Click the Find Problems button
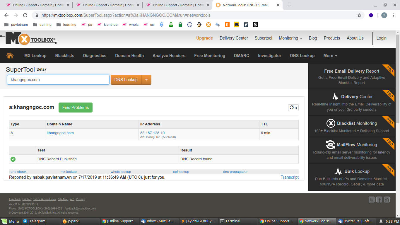 click(76, 108)
